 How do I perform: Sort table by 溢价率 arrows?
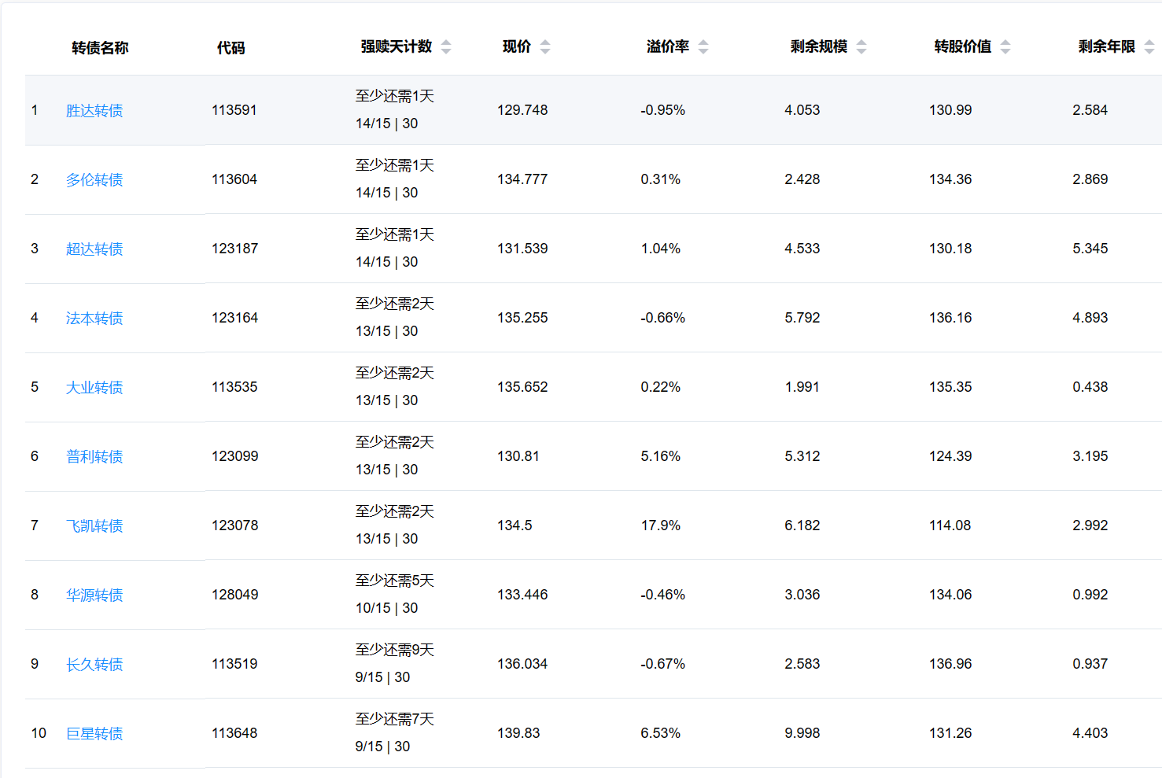click(703, 47)
